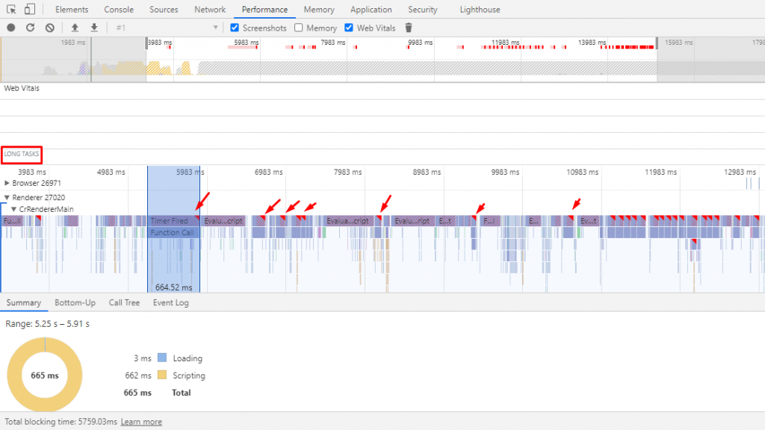Open the recording selector dropdown #1

167,28
